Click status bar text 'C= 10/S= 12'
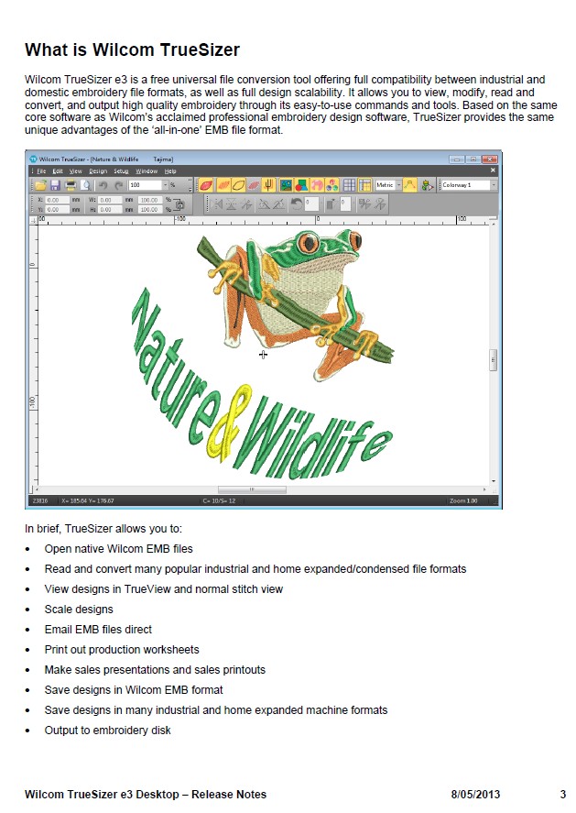 coord(219,500)
